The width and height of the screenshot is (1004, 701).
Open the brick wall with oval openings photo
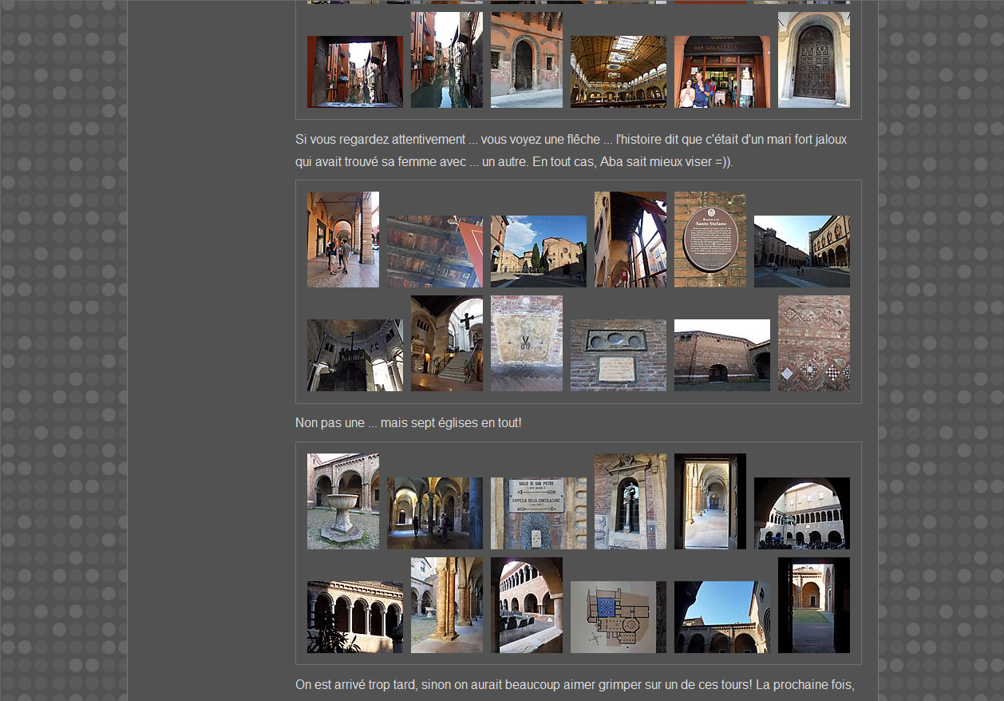pyautogui.click(x=618, y=355)
